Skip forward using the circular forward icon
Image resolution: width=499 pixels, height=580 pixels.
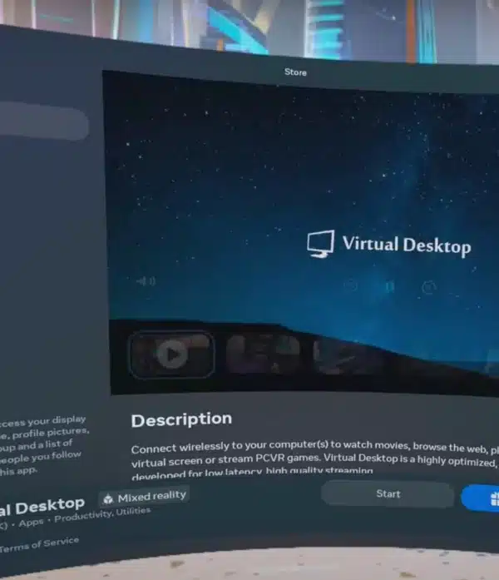pyautogui.click(x=429, y=287)
